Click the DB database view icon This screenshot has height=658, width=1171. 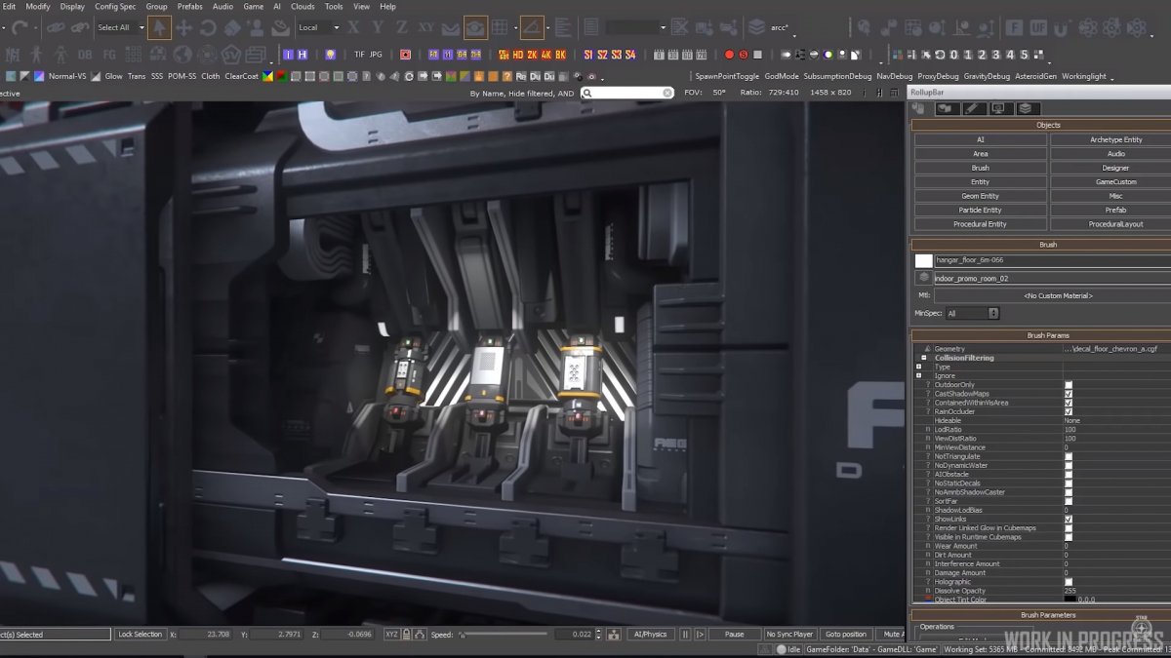coord(86,55)
